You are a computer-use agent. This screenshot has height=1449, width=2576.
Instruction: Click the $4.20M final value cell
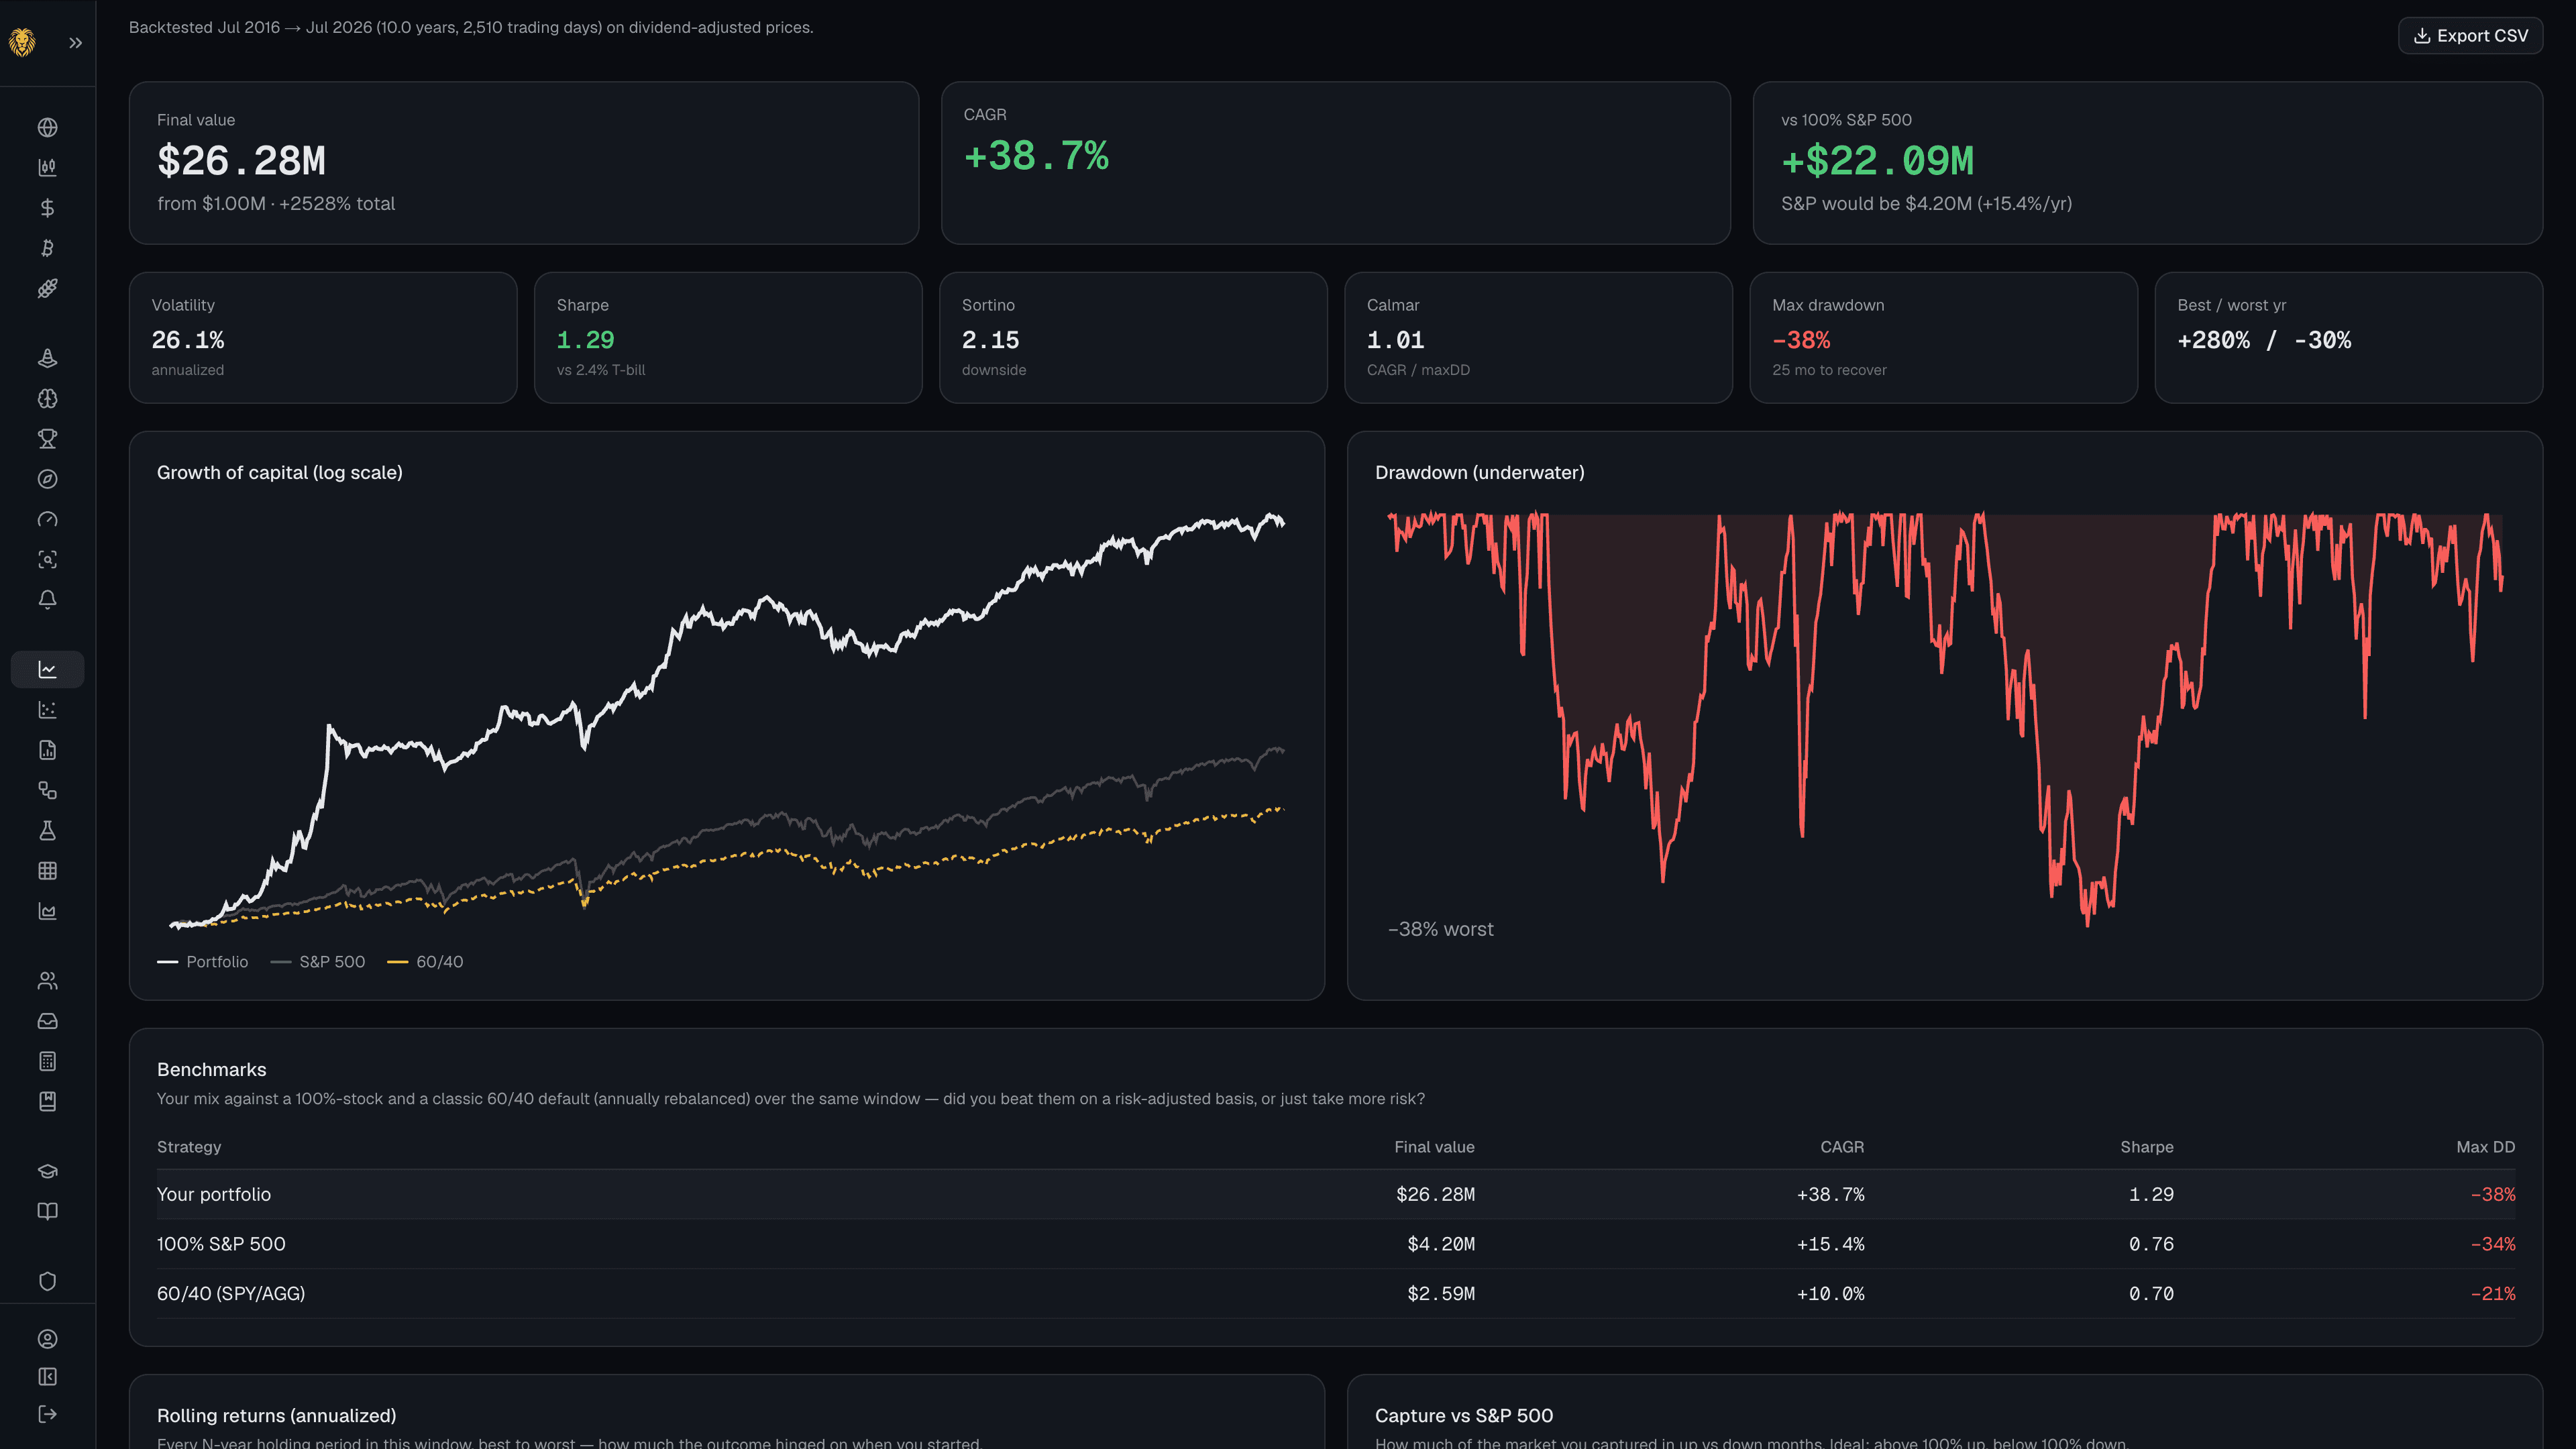(1441, 1244)
